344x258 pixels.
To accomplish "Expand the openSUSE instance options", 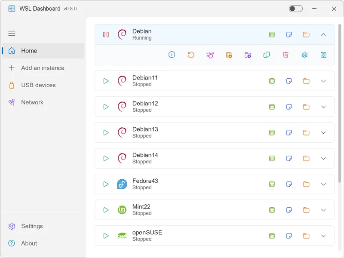I will click(323, 236).
